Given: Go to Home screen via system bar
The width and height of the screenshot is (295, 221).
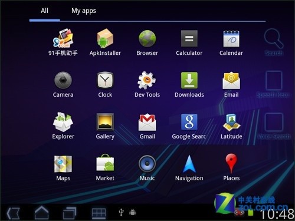Looking at the screenshot, I should 42,212.
